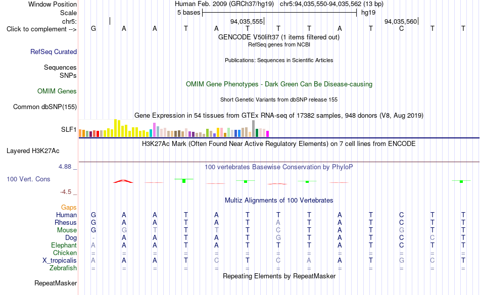Image resolution: width=480 pixels, height=295 pixels.
Task: Click the tall gray bar in SLF1 expression chart
Action: tap(254, 128)
